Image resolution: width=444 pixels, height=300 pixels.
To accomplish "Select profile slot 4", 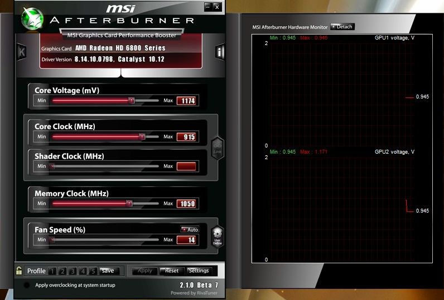I will [83, 271].
